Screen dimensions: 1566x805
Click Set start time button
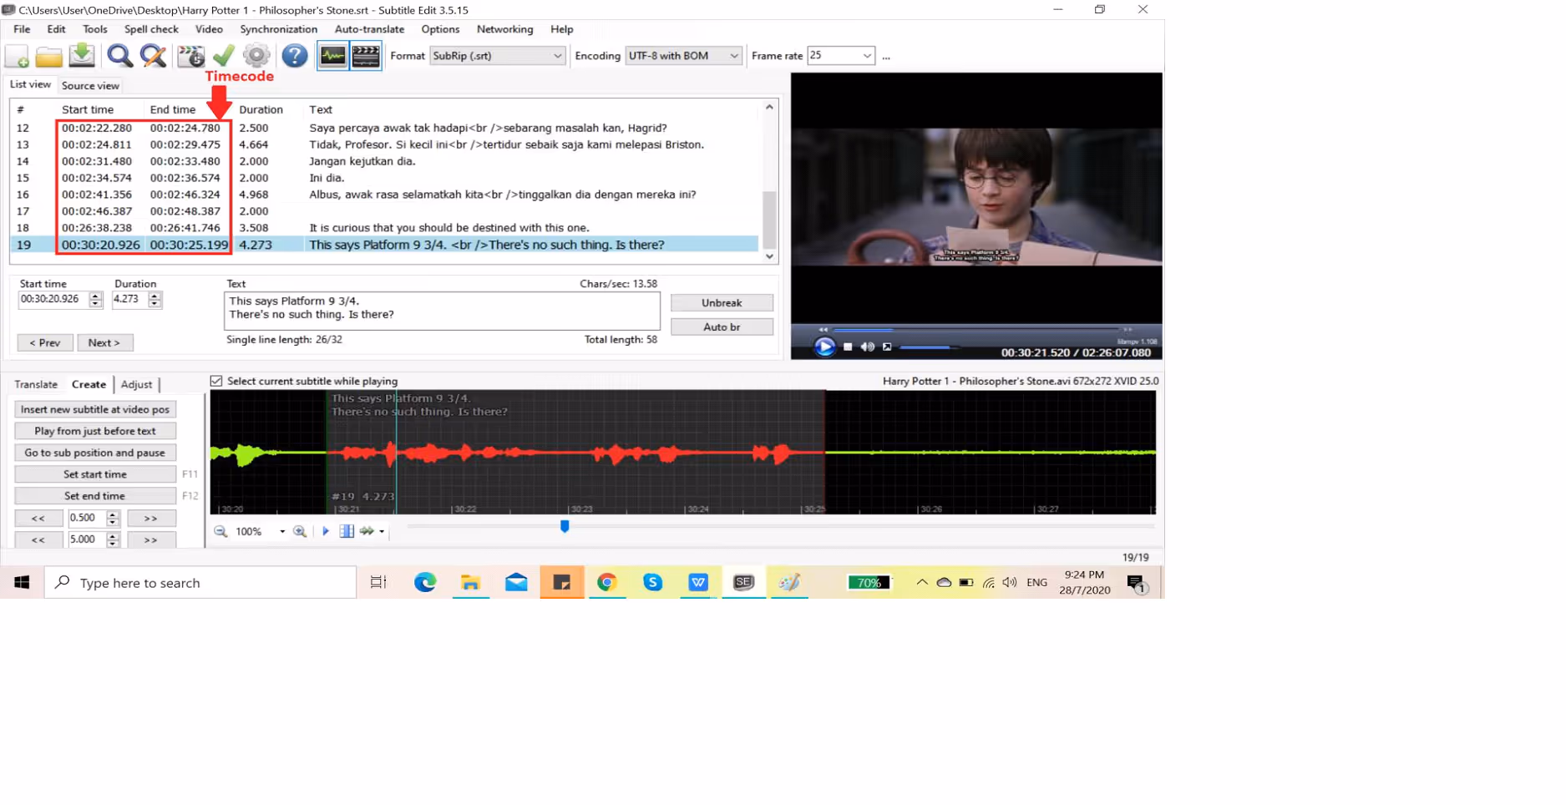pos(95,474)
